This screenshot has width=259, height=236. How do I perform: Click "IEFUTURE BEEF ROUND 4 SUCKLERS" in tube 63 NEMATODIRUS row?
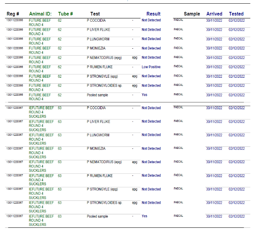click(x=41, y=166)
